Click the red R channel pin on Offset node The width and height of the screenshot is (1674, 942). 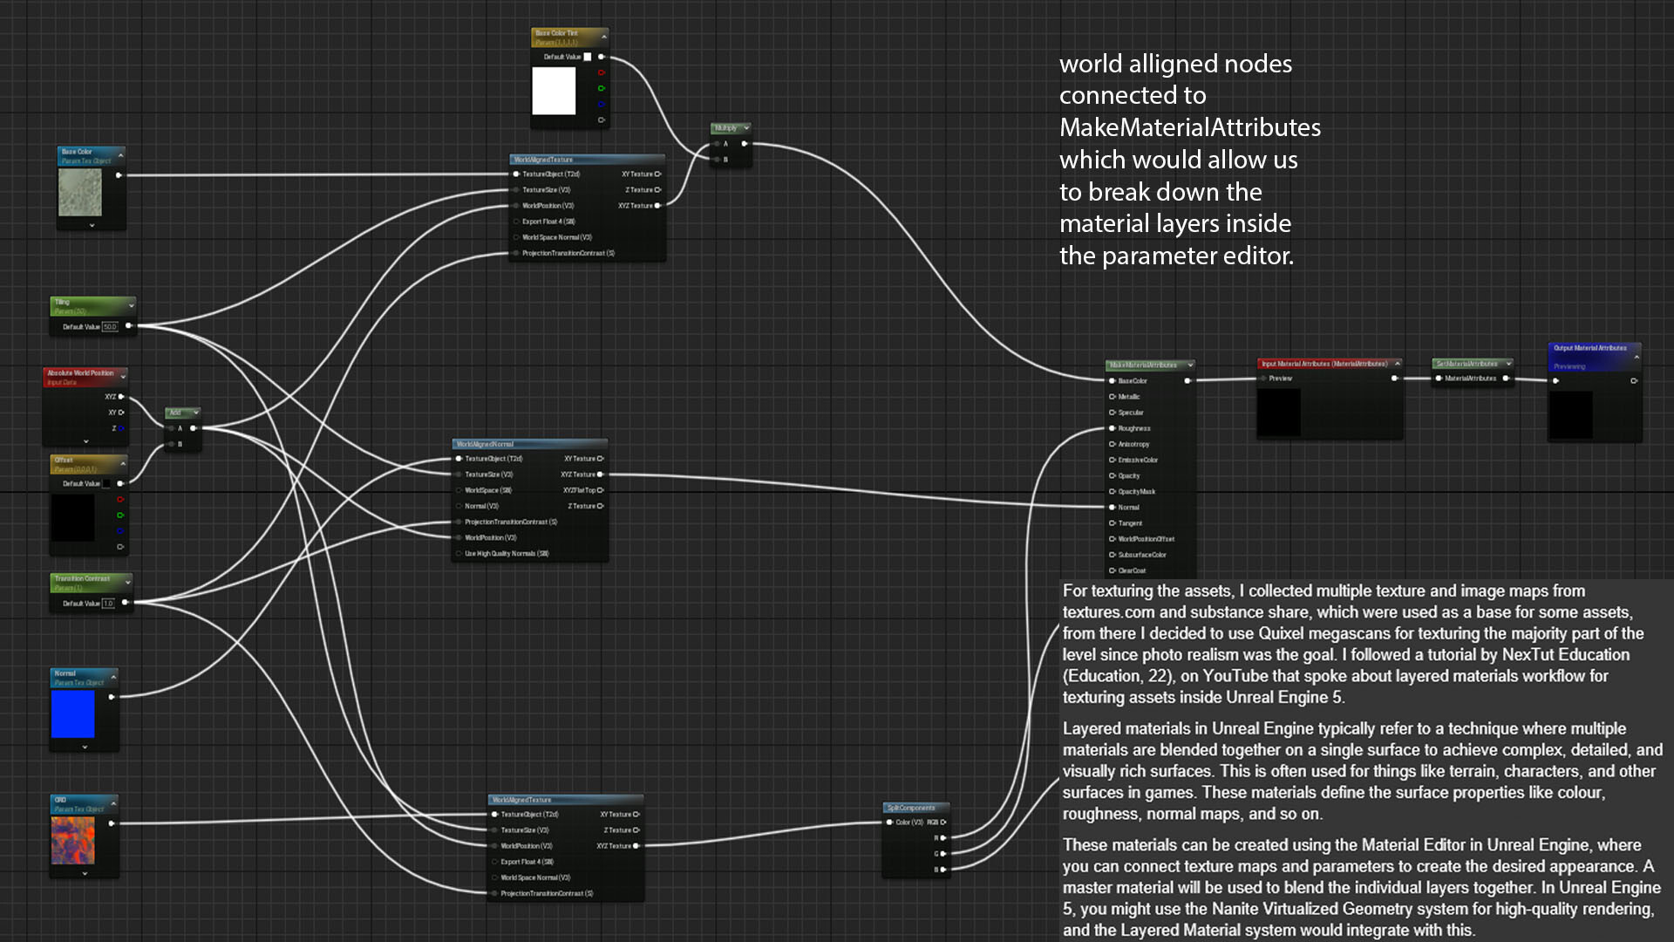(120, 500)
